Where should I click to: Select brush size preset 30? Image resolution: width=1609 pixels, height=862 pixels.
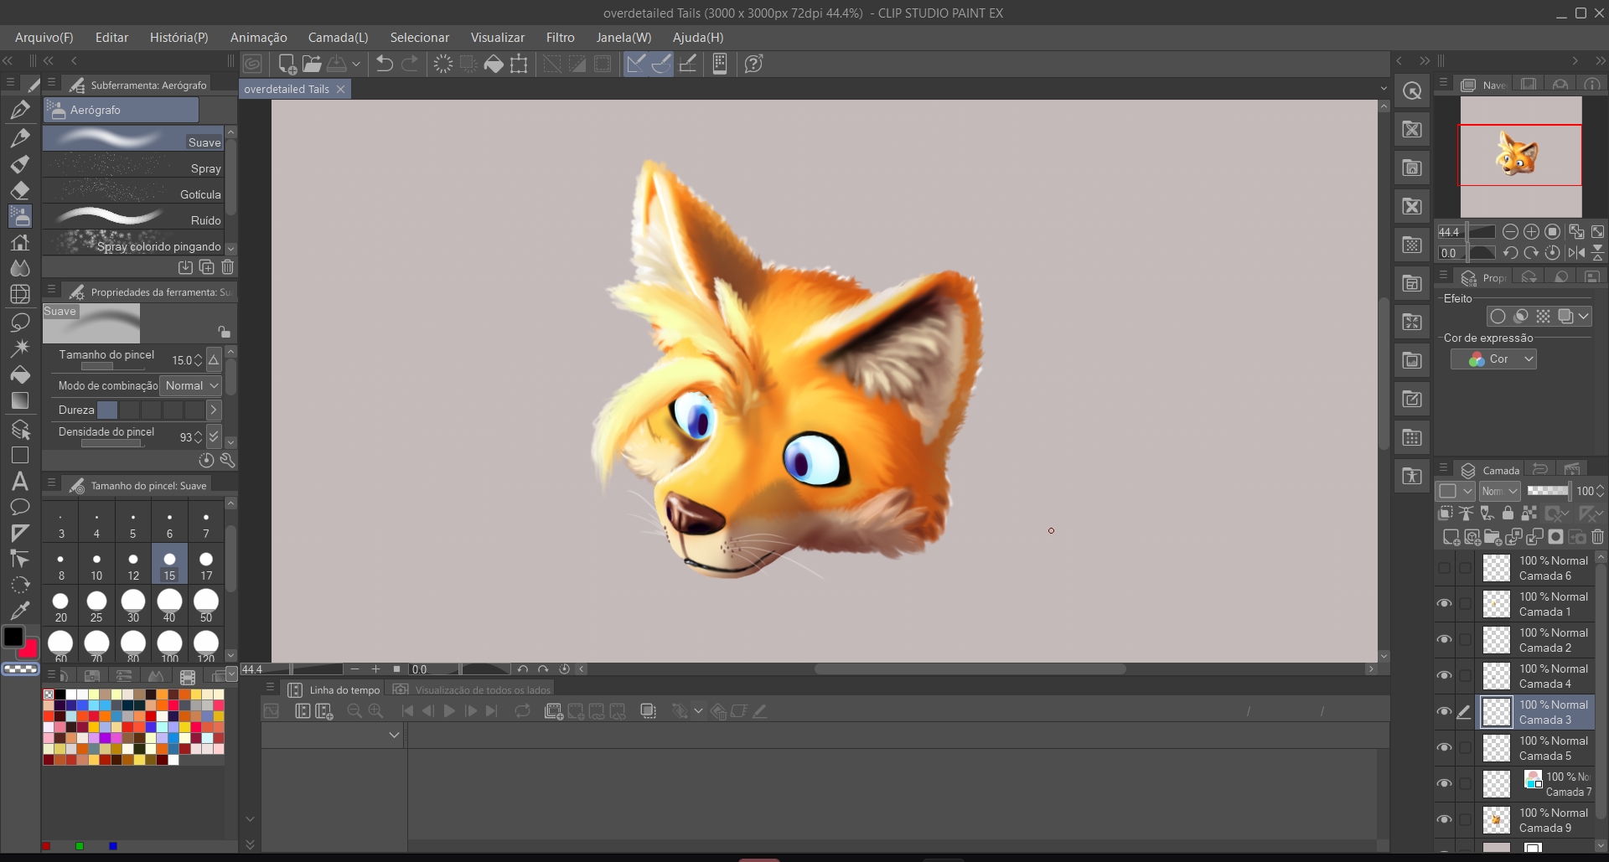point(133,605)
